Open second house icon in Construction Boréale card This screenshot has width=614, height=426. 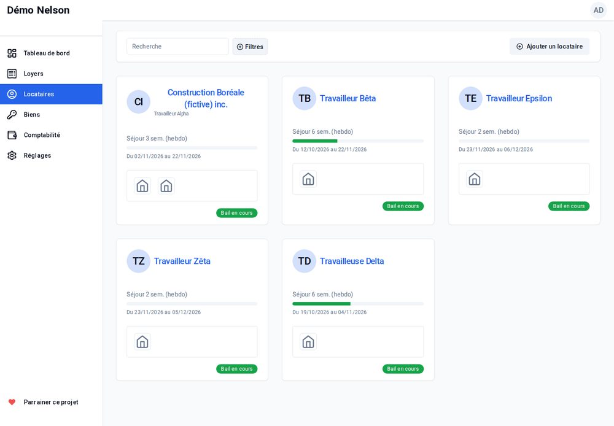[x=166, y=185]
